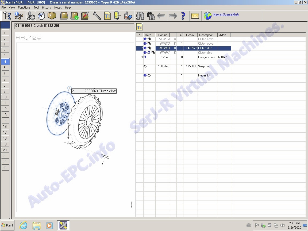Follow the New in Scania Multi link
This screenshot has width=308, height=231.
pos(226,14)
